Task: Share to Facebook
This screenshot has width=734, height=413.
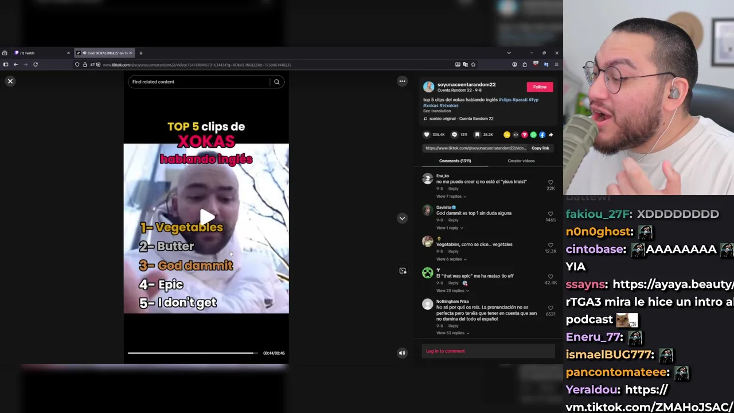Action: point(542,135)
